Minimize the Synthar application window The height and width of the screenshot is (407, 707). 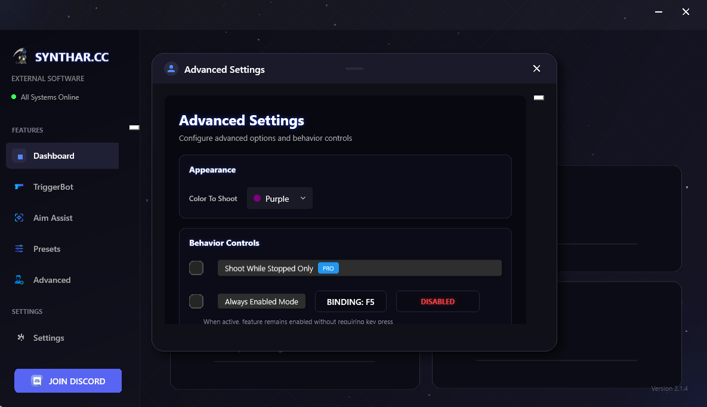click(x=659, y=12)
